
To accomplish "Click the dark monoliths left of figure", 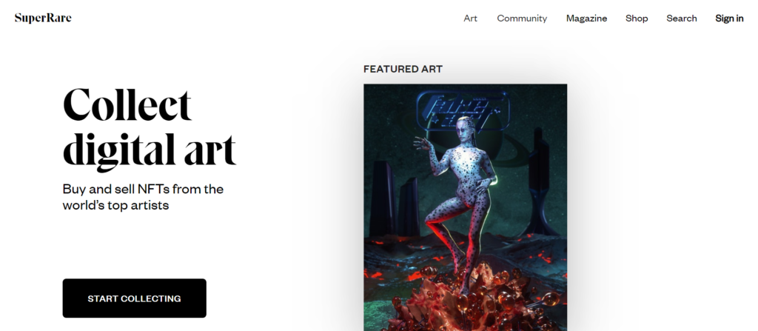I will point(395,198).
